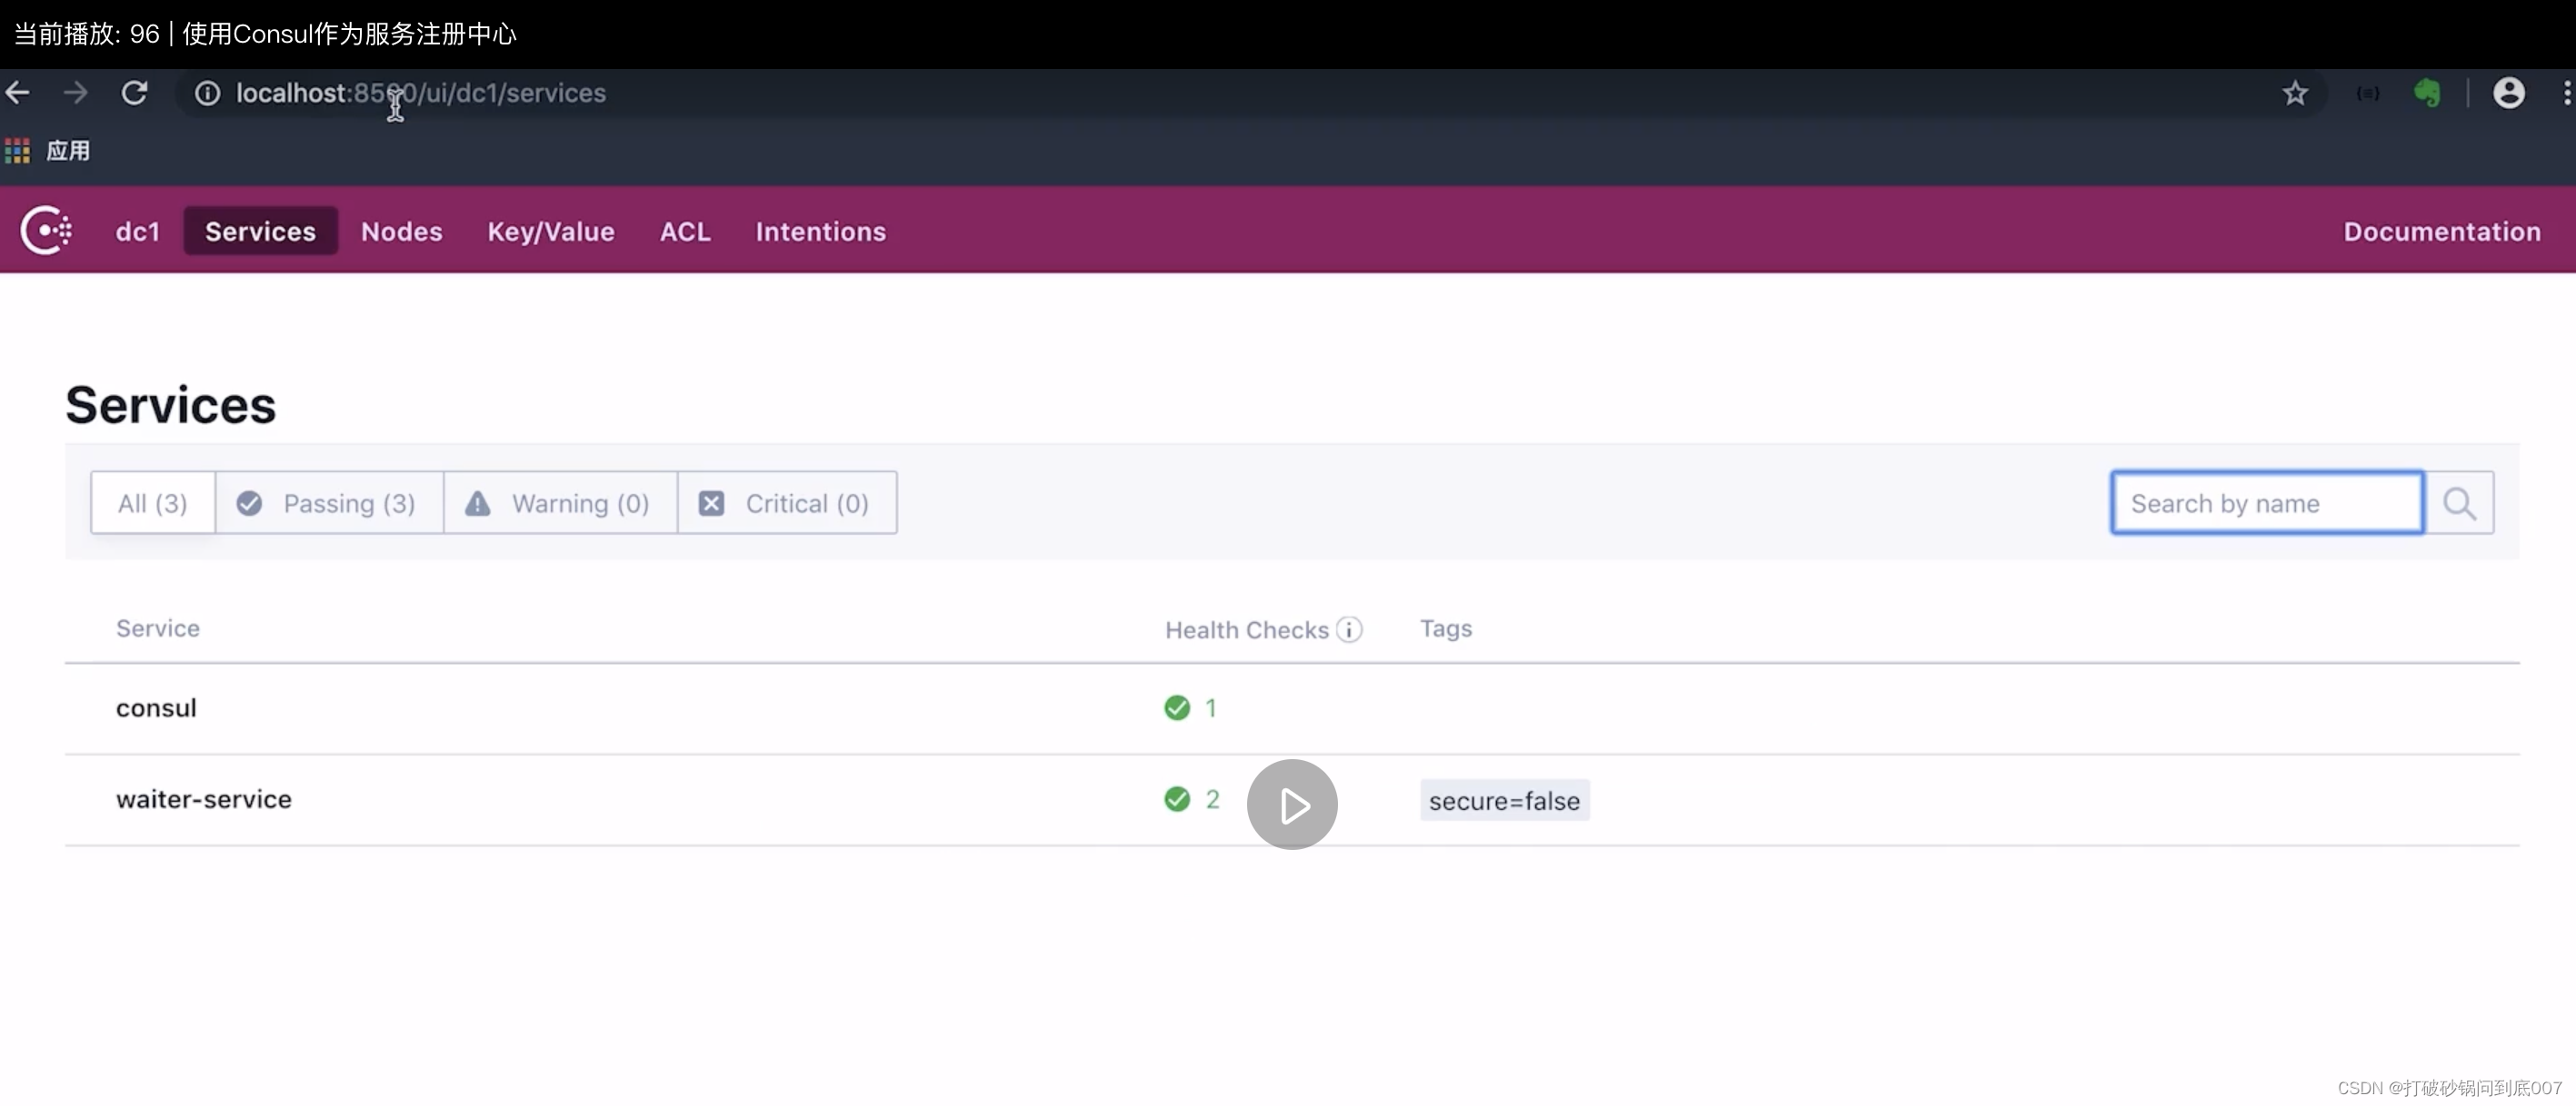
Task: Filter services by Passing (3)
Action: coord(329,502)
